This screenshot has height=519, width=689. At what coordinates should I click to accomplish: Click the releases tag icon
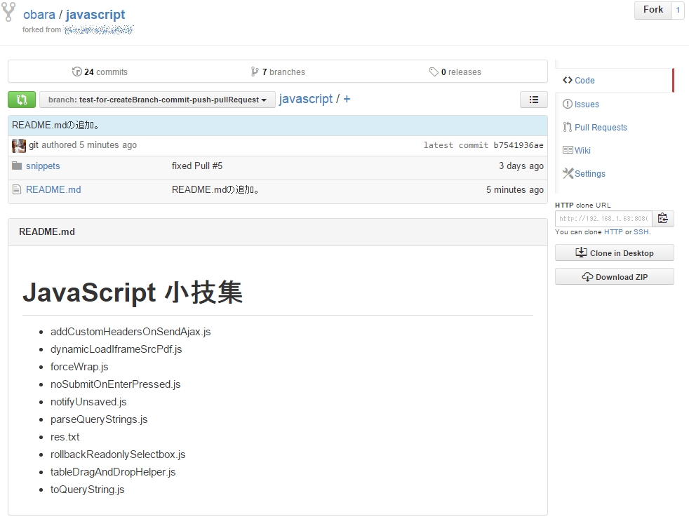[x=434, y=72]
